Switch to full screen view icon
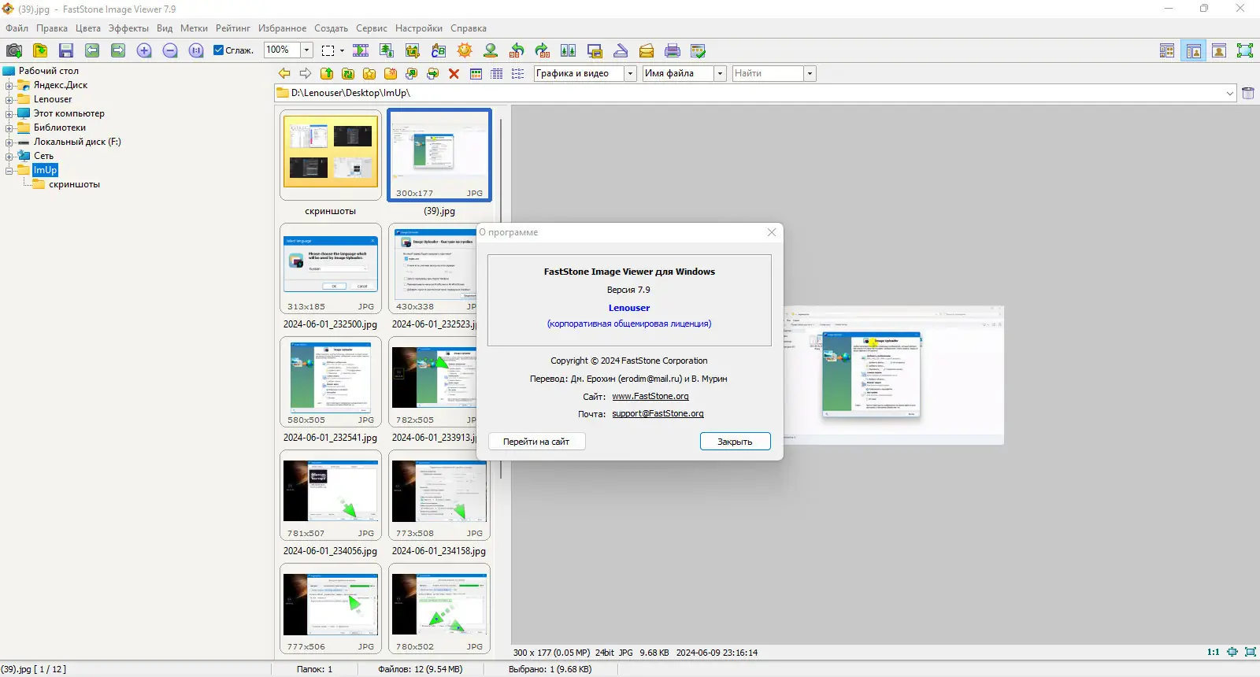1260x677 pixels. tap(1245, 50)
